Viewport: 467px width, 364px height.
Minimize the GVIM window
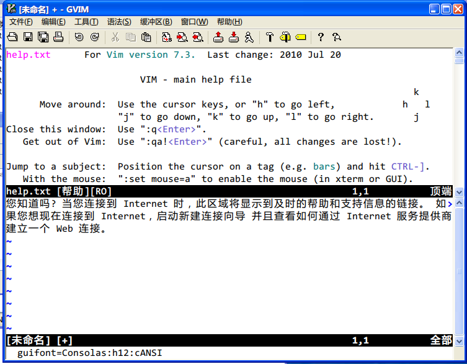click(x=434, y=9)
